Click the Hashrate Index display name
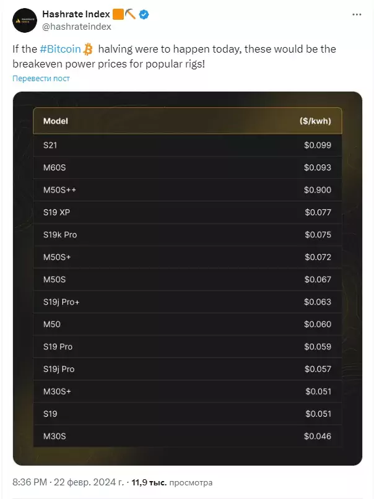 (x=76, y=14)
